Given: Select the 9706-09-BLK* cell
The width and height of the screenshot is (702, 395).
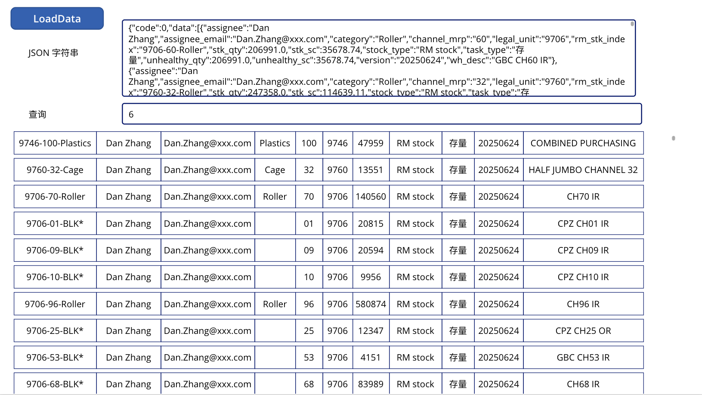Looking at the screenshot, I should (55, 250).
